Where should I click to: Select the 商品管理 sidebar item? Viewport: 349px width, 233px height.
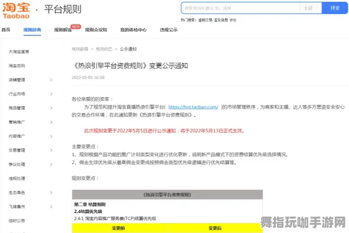coord(17,108)
